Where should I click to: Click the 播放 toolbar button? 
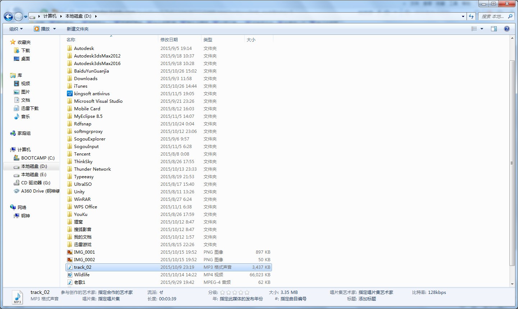(x=42, y=29)
